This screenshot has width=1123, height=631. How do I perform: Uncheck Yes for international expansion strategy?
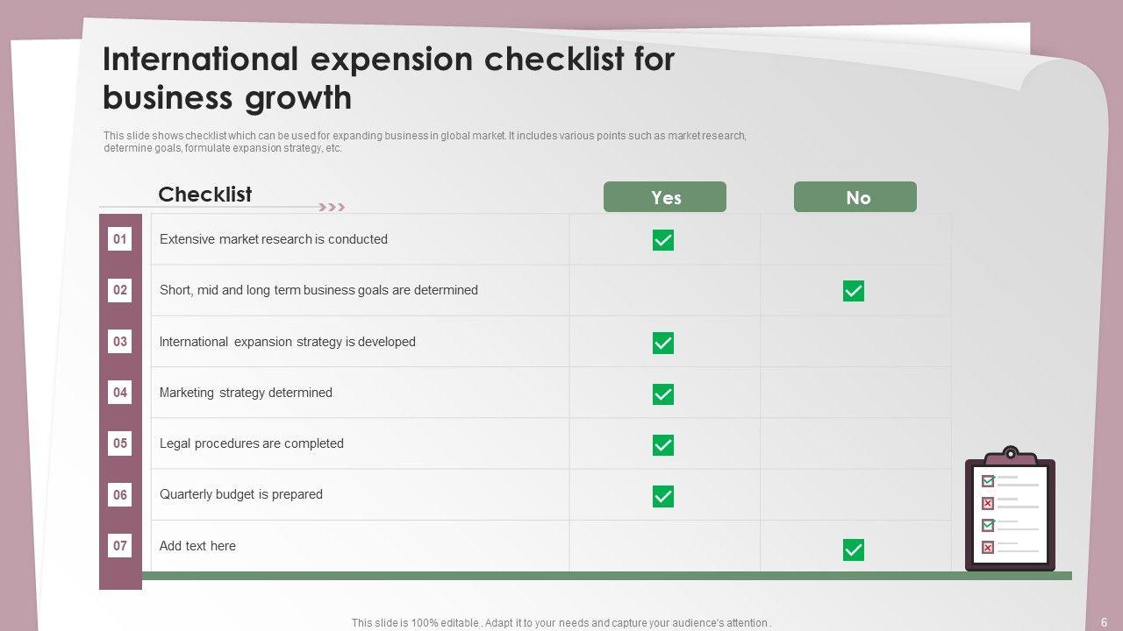coord(663,343)
